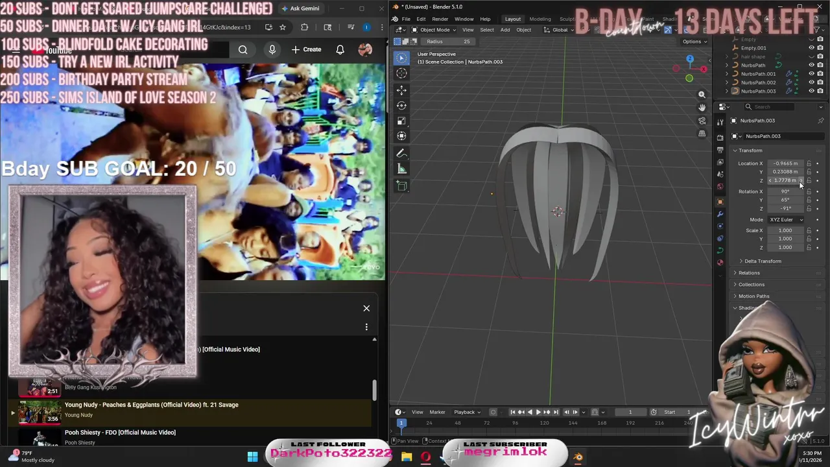The width and height of the screenshot is (830, 467).
Task: Open the Modifiers wrench properties tab
Action: (720, 214)
